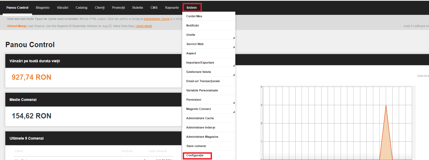Click the Medie Comenzi header

tap(93, 100)
